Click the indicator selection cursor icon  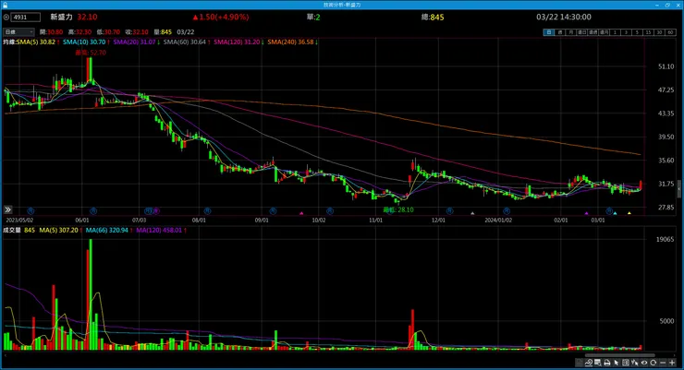(x=635, y=363)
